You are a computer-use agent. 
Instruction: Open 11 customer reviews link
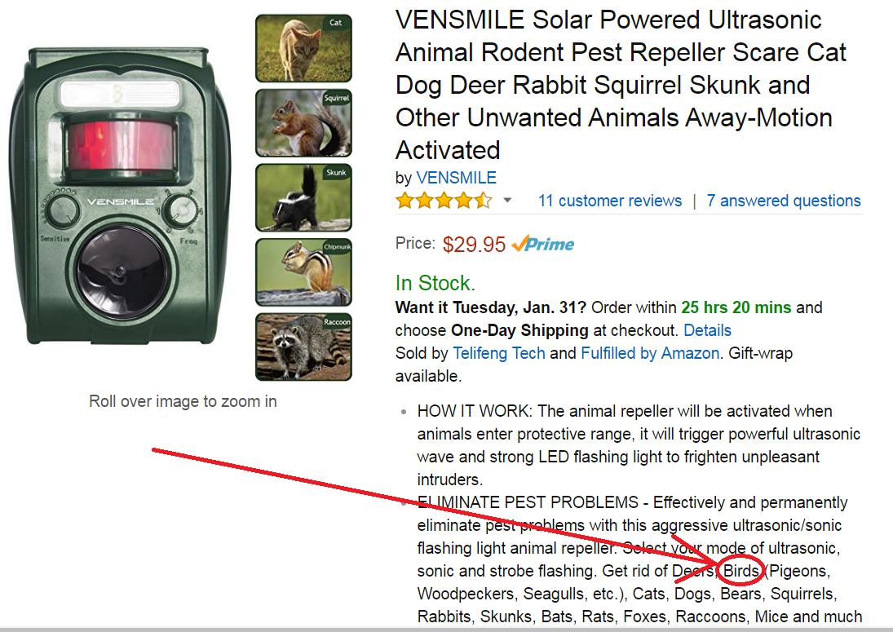(610, 201)
